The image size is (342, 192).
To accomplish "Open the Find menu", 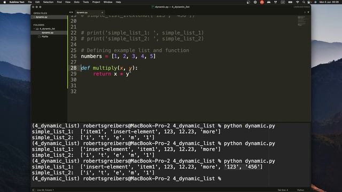I will click(59, 2).
